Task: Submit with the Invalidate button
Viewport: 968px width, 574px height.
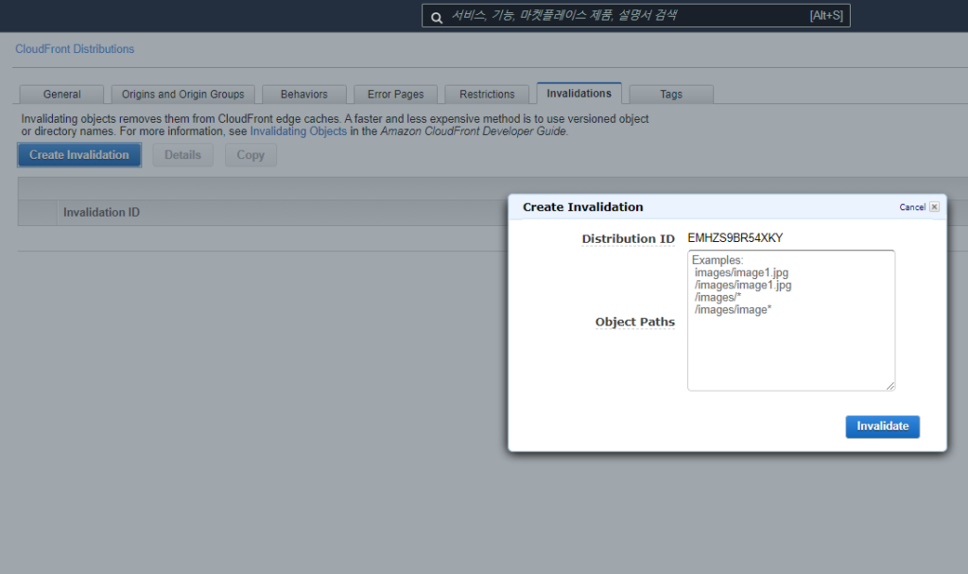Action: pos(882,426)
